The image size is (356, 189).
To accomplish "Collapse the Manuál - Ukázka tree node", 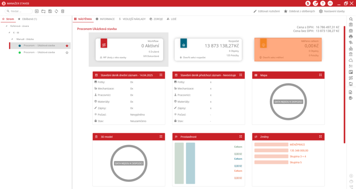I will point(15,39).
